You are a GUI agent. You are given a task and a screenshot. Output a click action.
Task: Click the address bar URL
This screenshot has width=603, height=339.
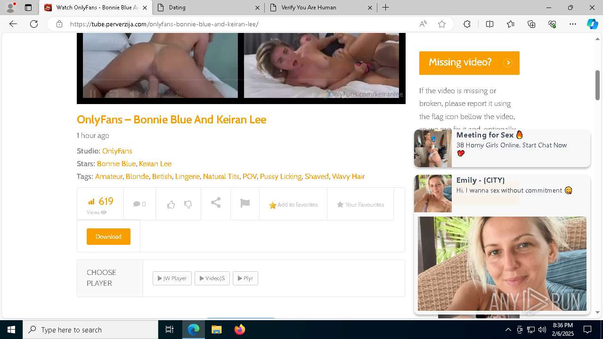pos(164,24)
